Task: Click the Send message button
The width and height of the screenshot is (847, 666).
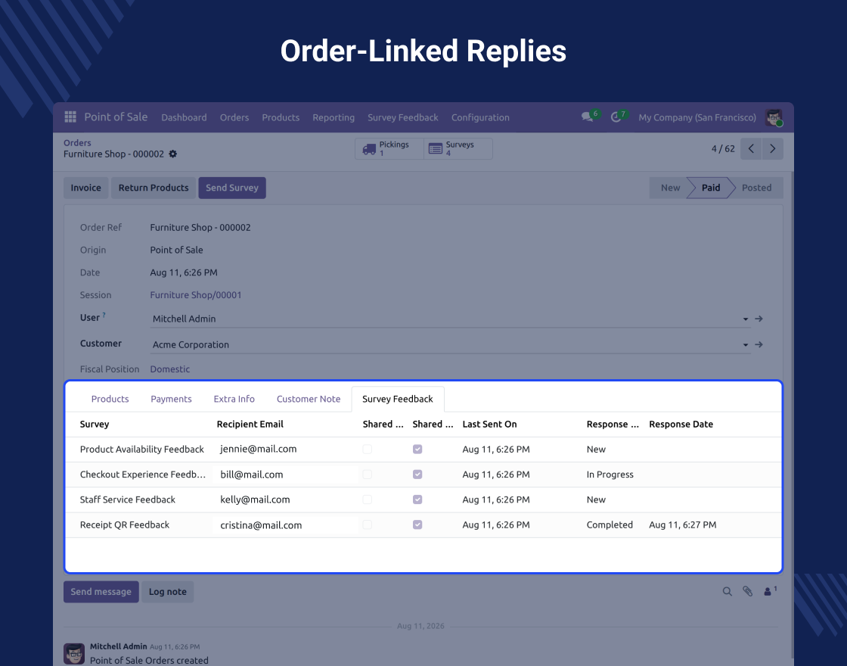Action: [x=101, y=591]
